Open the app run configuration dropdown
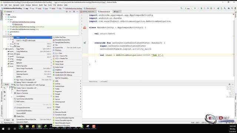 [x=188, y=8]
